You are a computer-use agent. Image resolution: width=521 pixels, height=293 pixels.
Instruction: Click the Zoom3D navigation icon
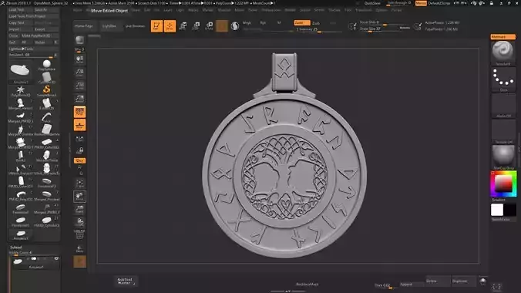click(x=79, y=210)
